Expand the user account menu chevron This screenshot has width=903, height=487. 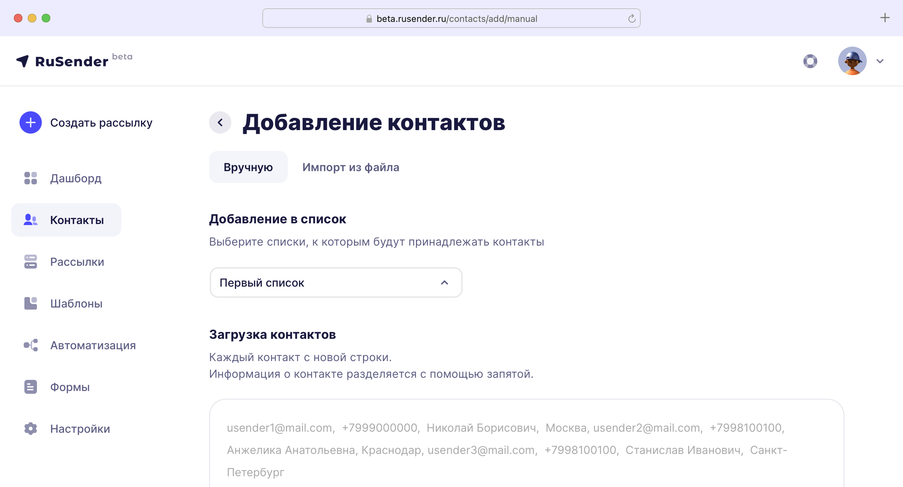tap(880, 61)
